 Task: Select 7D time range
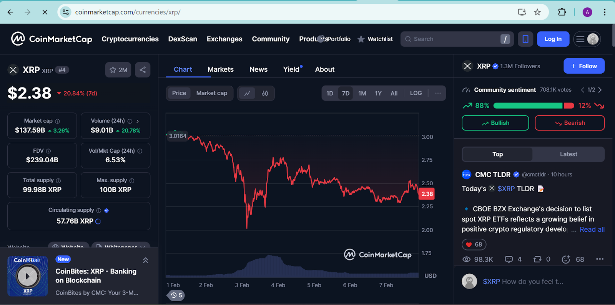coord(346,93)
